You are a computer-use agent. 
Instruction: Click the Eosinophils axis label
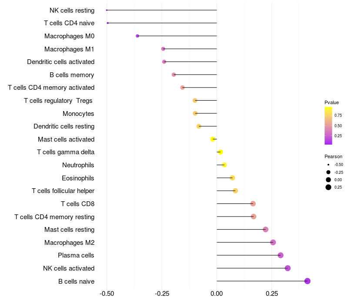point(78,178)
